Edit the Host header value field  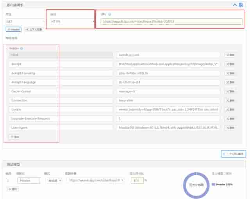(168, 55)
